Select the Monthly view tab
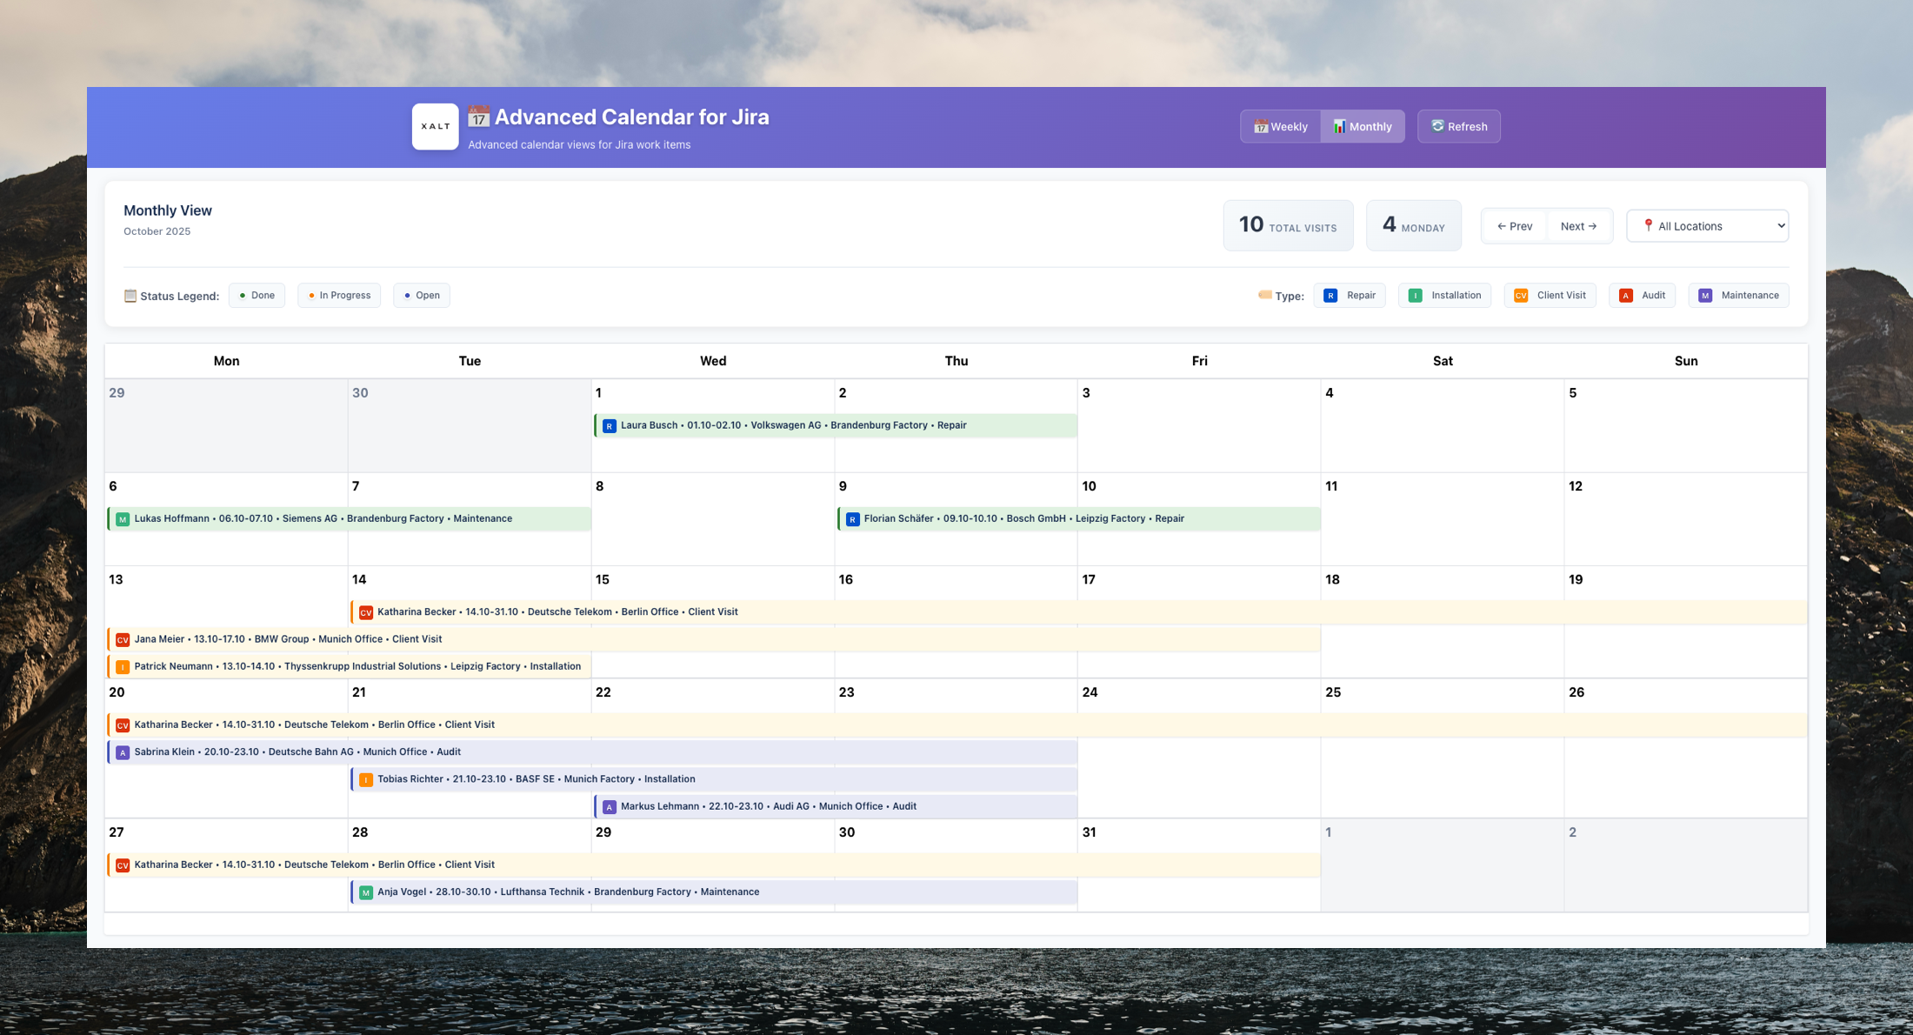The image size is (1913, 1035). 1363,127
